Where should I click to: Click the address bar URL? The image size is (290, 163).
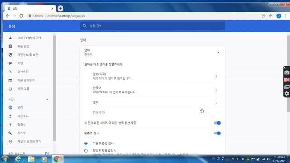pos(66,16)
